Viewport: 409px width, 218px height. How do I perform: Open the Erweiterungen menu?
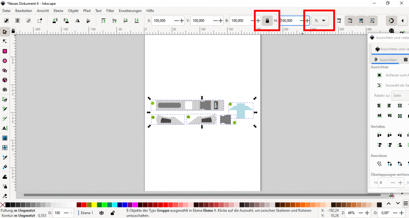130,11
